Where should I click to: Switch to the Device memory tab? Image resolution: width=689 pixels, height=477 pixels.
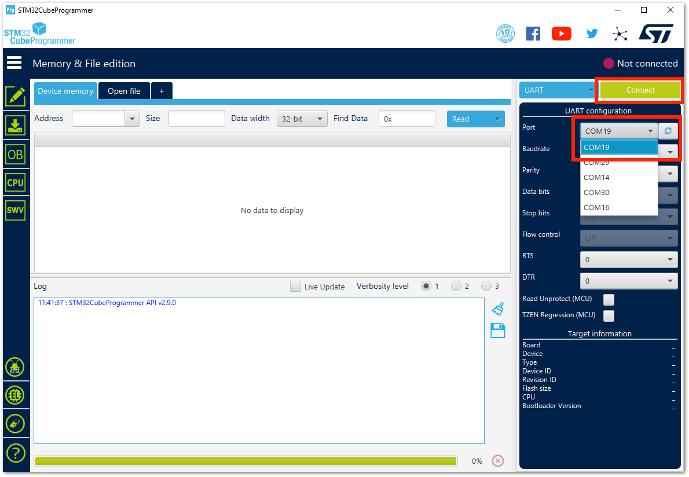point(65,91)
